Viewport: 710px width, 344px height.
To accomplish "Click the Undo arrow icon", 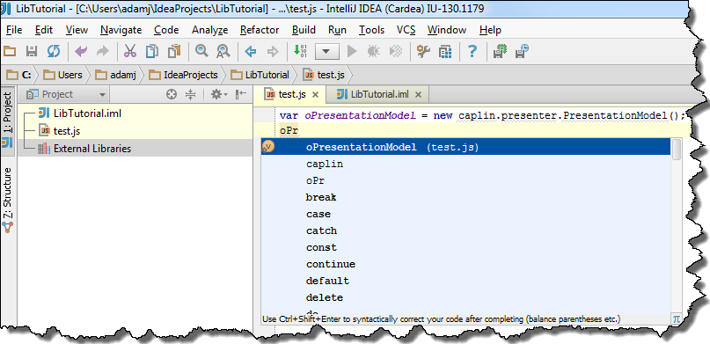I will (x=81, y=51).
